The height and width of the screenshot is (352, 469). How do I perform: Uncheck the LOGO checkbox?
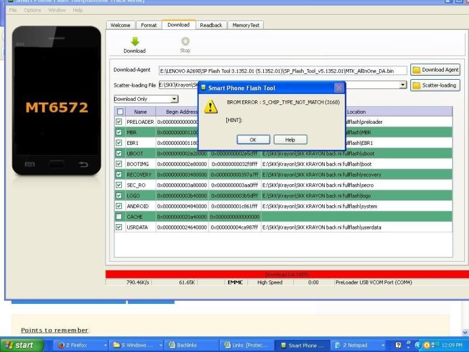click(x=119, y=195)
